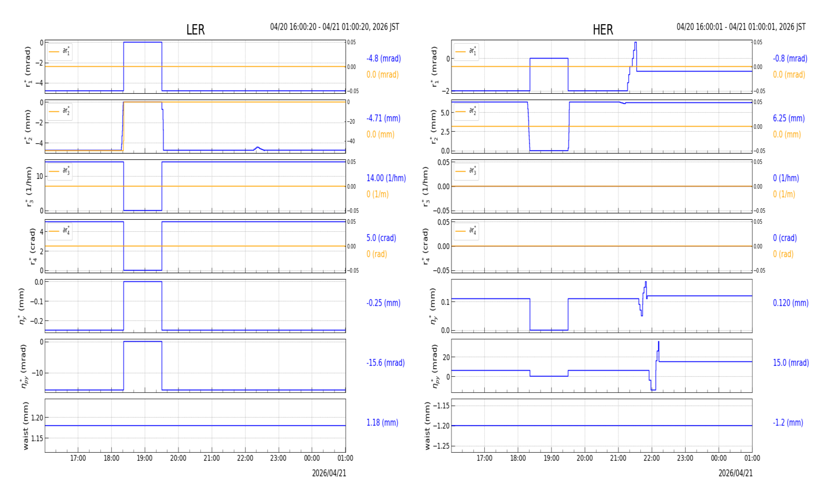Viewport: 813px width, 497px height.
Task: Click the 00:00 tick under LER plots
Action: click(312, 458)
